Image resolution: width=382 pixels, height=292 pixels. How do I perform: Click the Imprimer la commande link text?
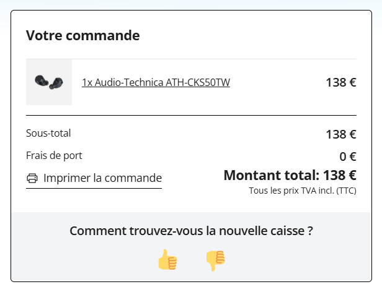click(x=102, y=178)
